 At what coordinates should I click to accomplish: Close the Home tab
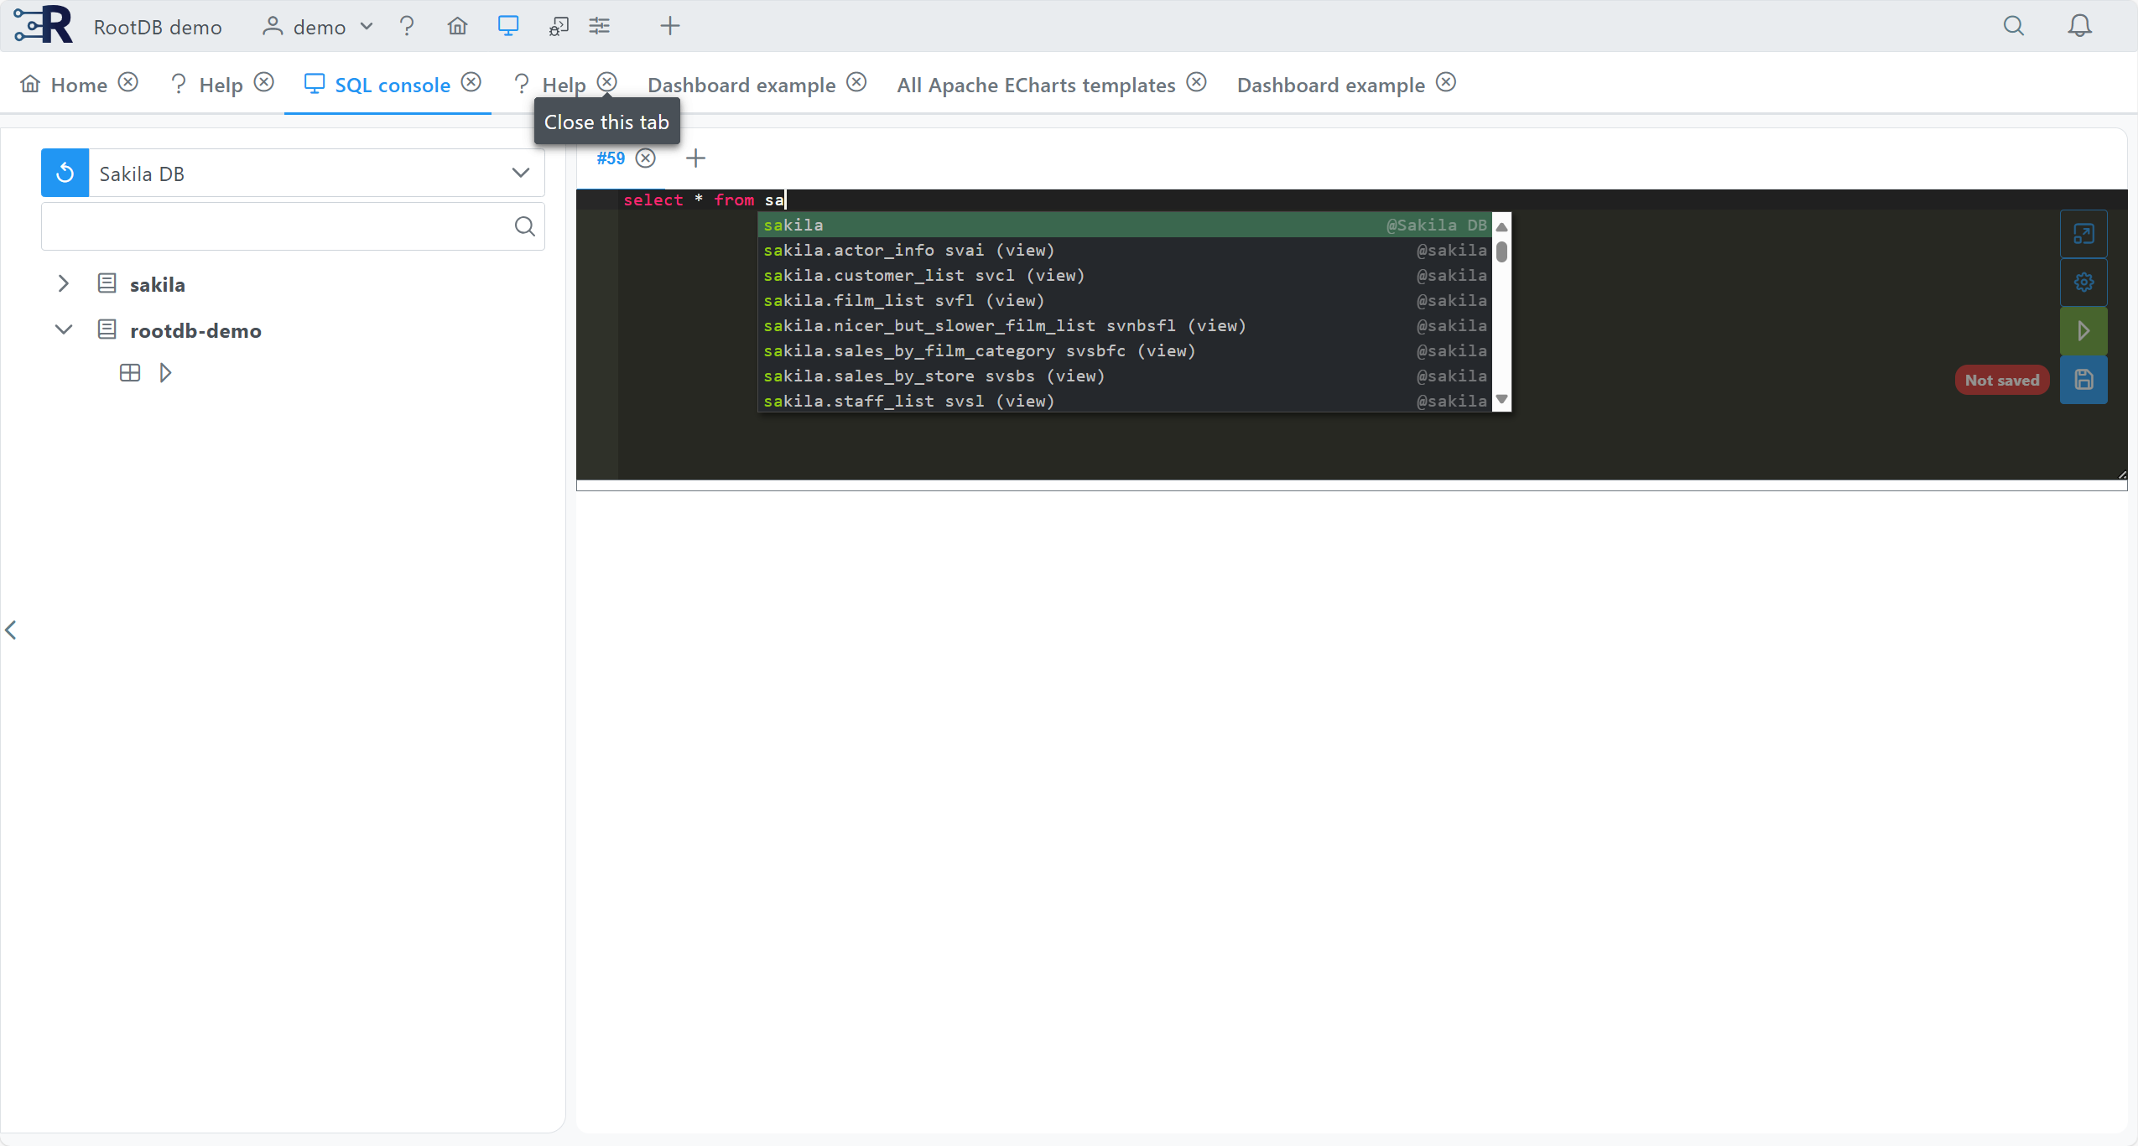[x=127, y=82]
